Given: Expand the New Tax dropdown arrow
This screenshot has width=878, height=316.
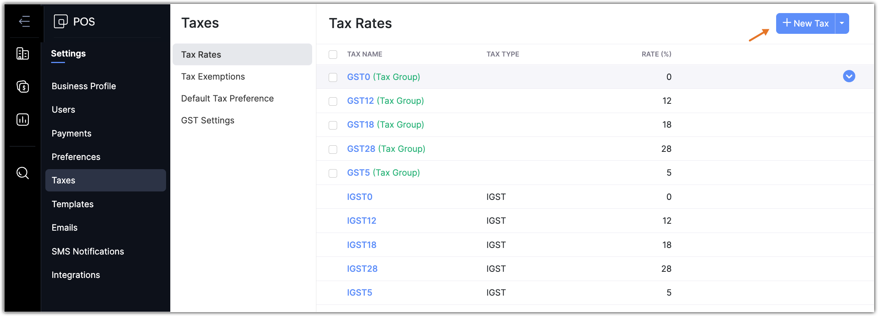Looking at the screenshot, I should [x=842, y=23].
